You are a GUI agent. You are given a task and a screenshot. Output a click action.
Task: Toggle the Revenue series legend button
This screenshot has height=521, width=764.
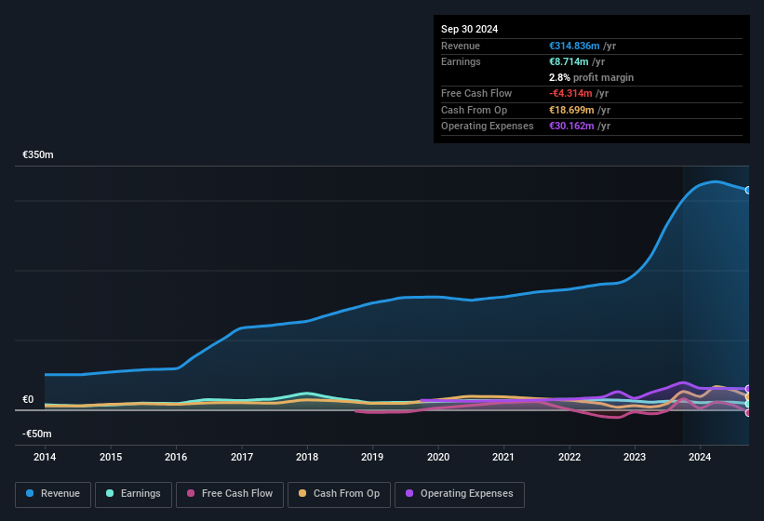coord(53,494)
